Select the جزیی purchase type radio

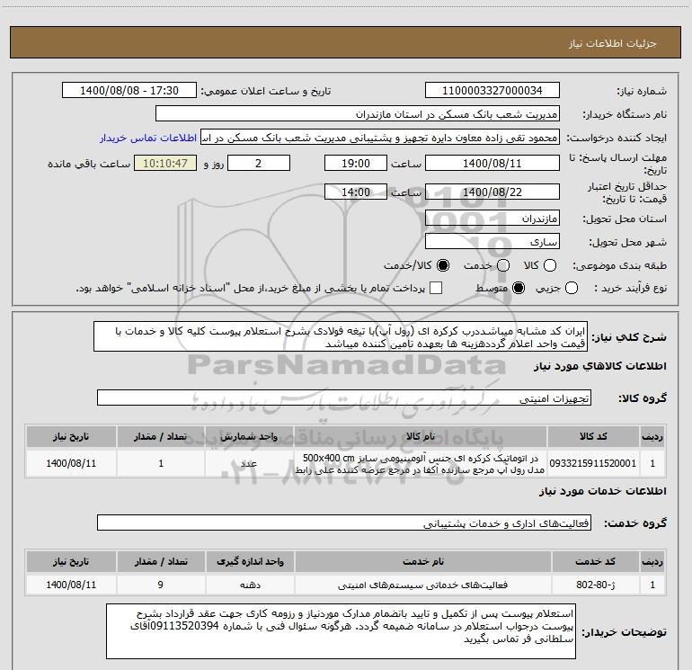pos(572,288)
